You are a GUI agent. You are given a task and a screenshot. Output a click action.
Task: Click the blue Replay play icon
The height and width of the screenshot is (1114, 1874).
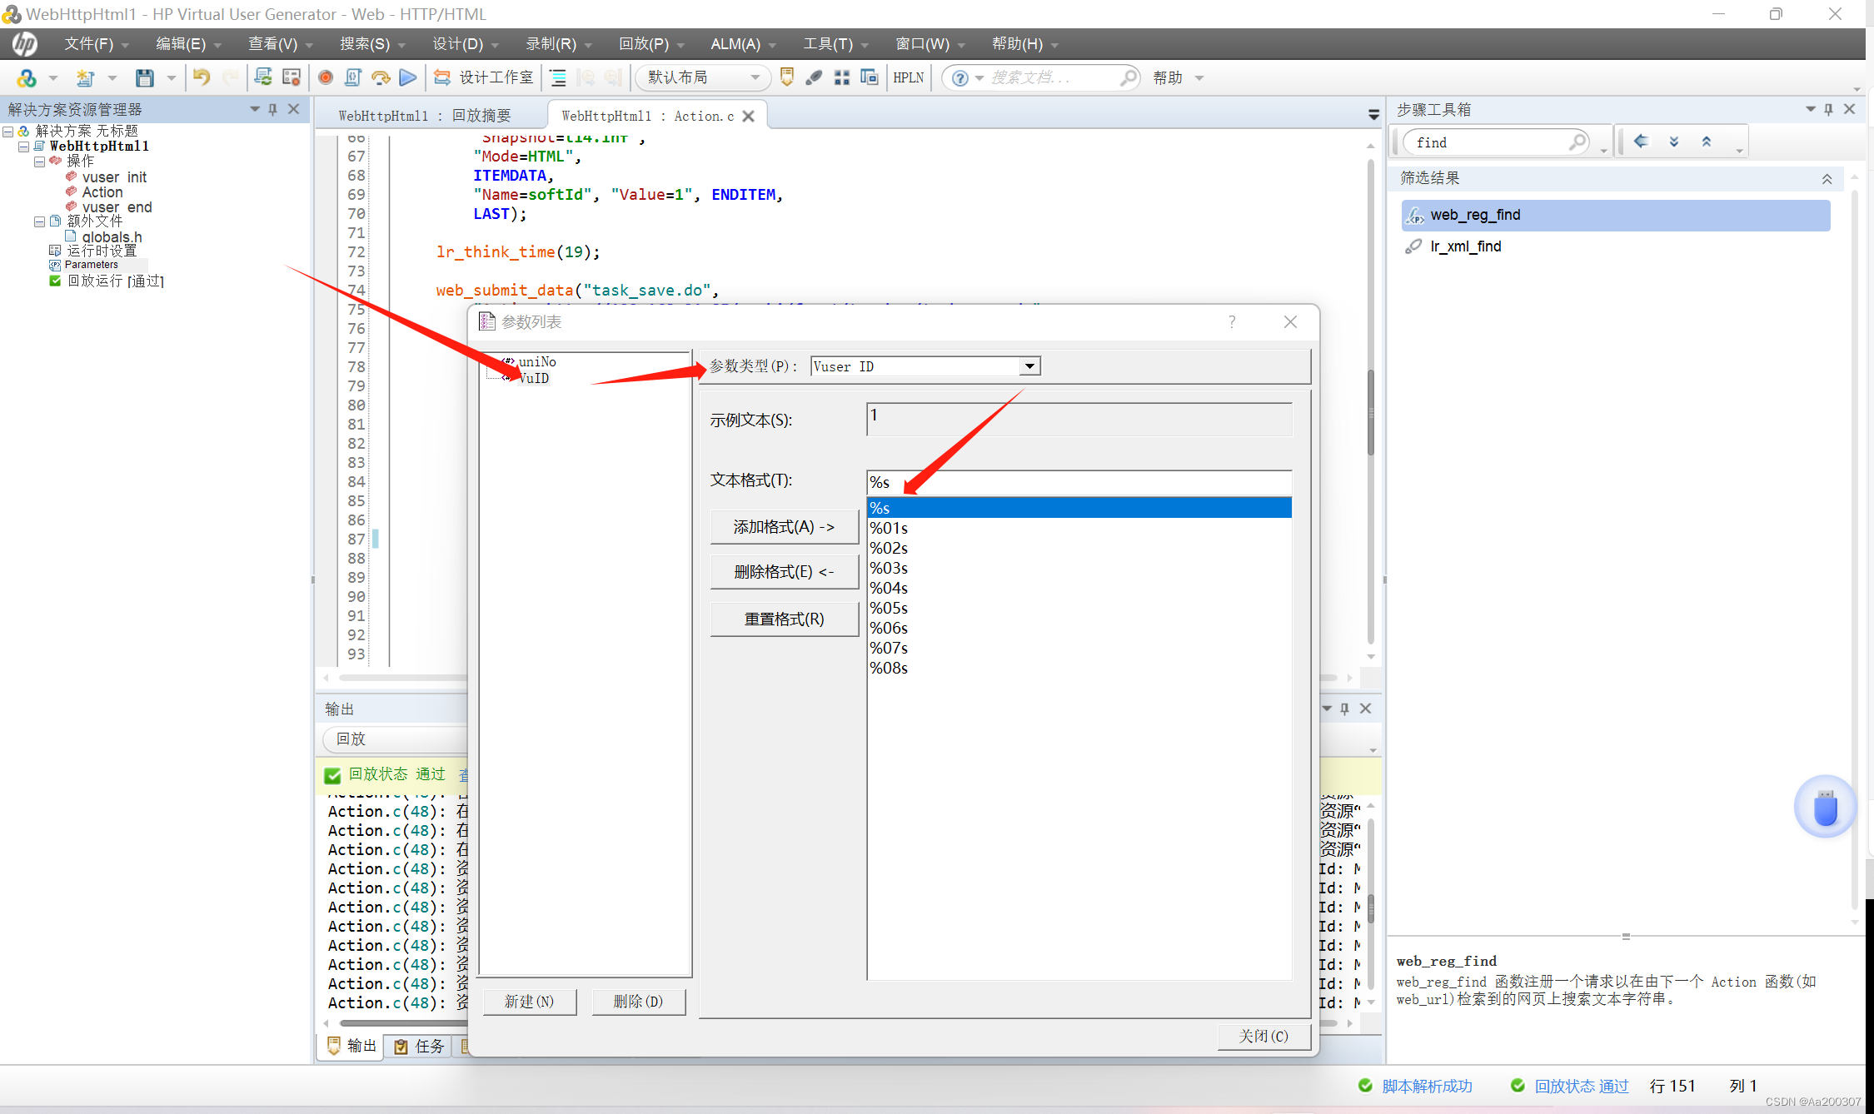(408, 77)
